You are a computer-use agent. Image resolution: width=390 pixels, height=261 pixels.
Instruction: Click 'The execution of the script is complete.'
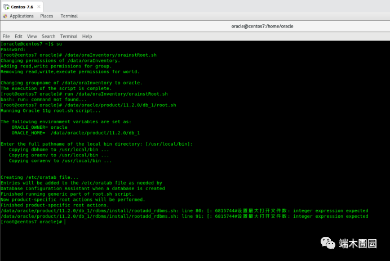[x=56, y=88]
